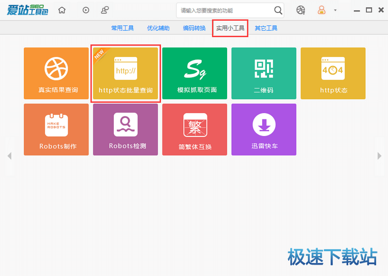Open the http状态批量查询 tool tile
Image resolution: width=388 pixels, height=276 pixels.
pos(126,73)
